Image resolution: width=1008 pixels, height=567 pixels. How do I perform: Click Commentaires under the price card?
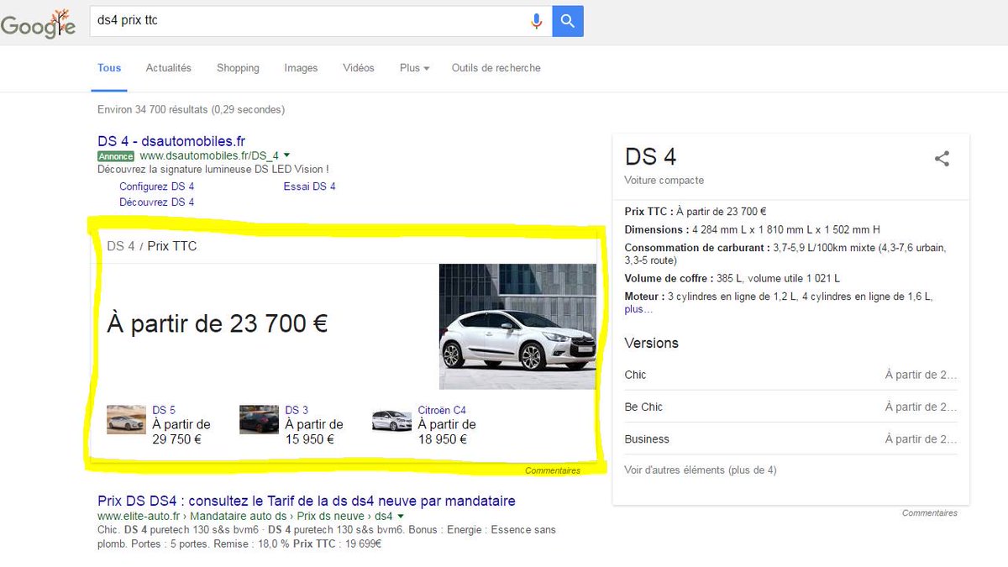(x=553, y=471)
